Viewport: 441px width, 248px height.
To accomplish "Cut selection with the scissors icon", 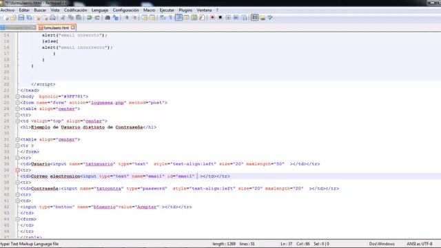I will 63,18.
